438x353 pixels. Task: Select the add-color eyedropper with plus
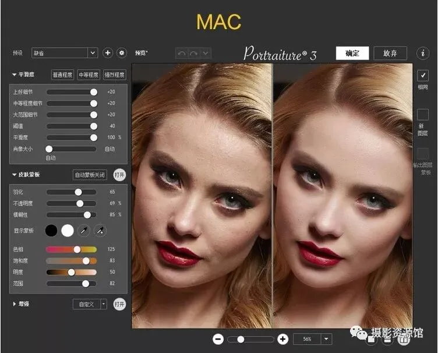100,231
